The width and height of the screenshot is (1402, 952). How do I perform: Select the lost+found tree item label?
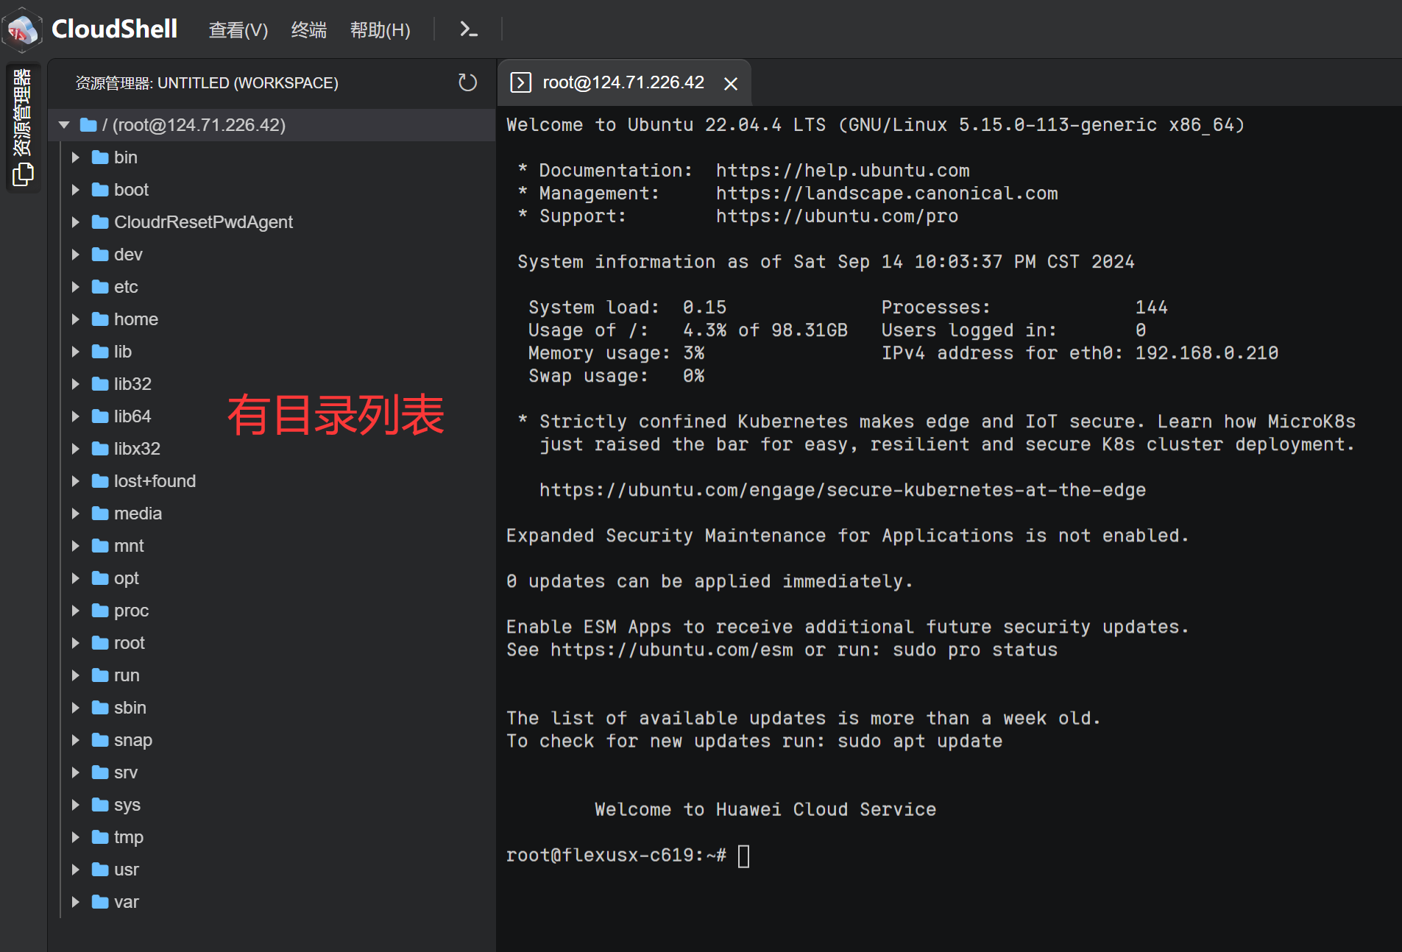pos(155,481)
